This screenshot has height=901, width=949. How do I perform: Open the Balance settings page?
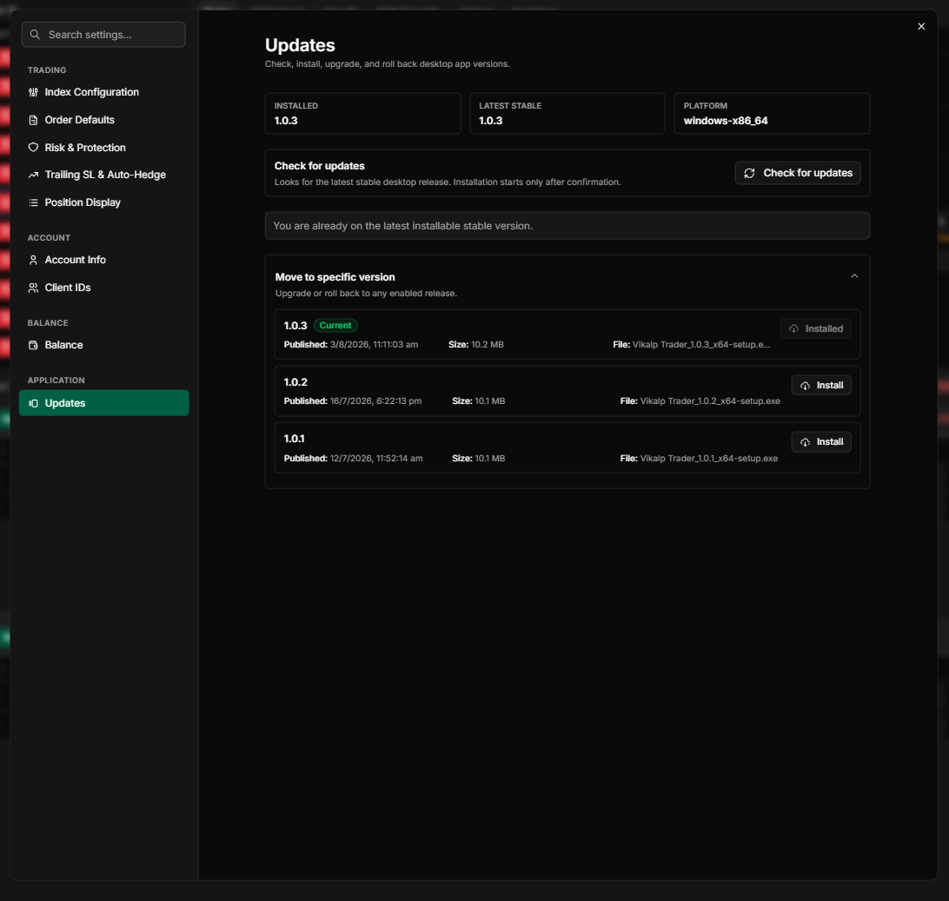pyautogui.click(x=103, y=345)
